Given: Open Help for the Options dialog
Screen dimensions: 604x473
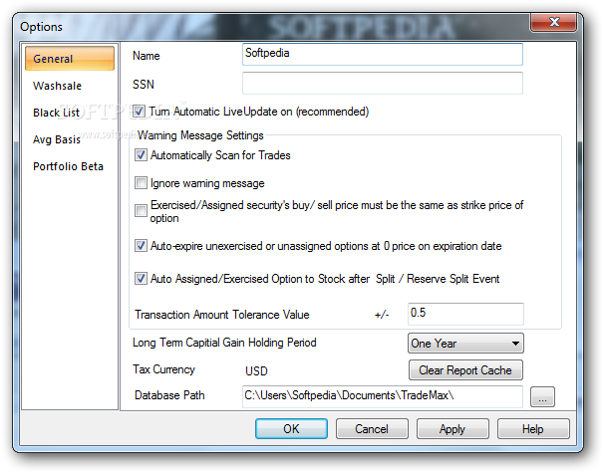Looking at the screenshot, I should point(533,429).
